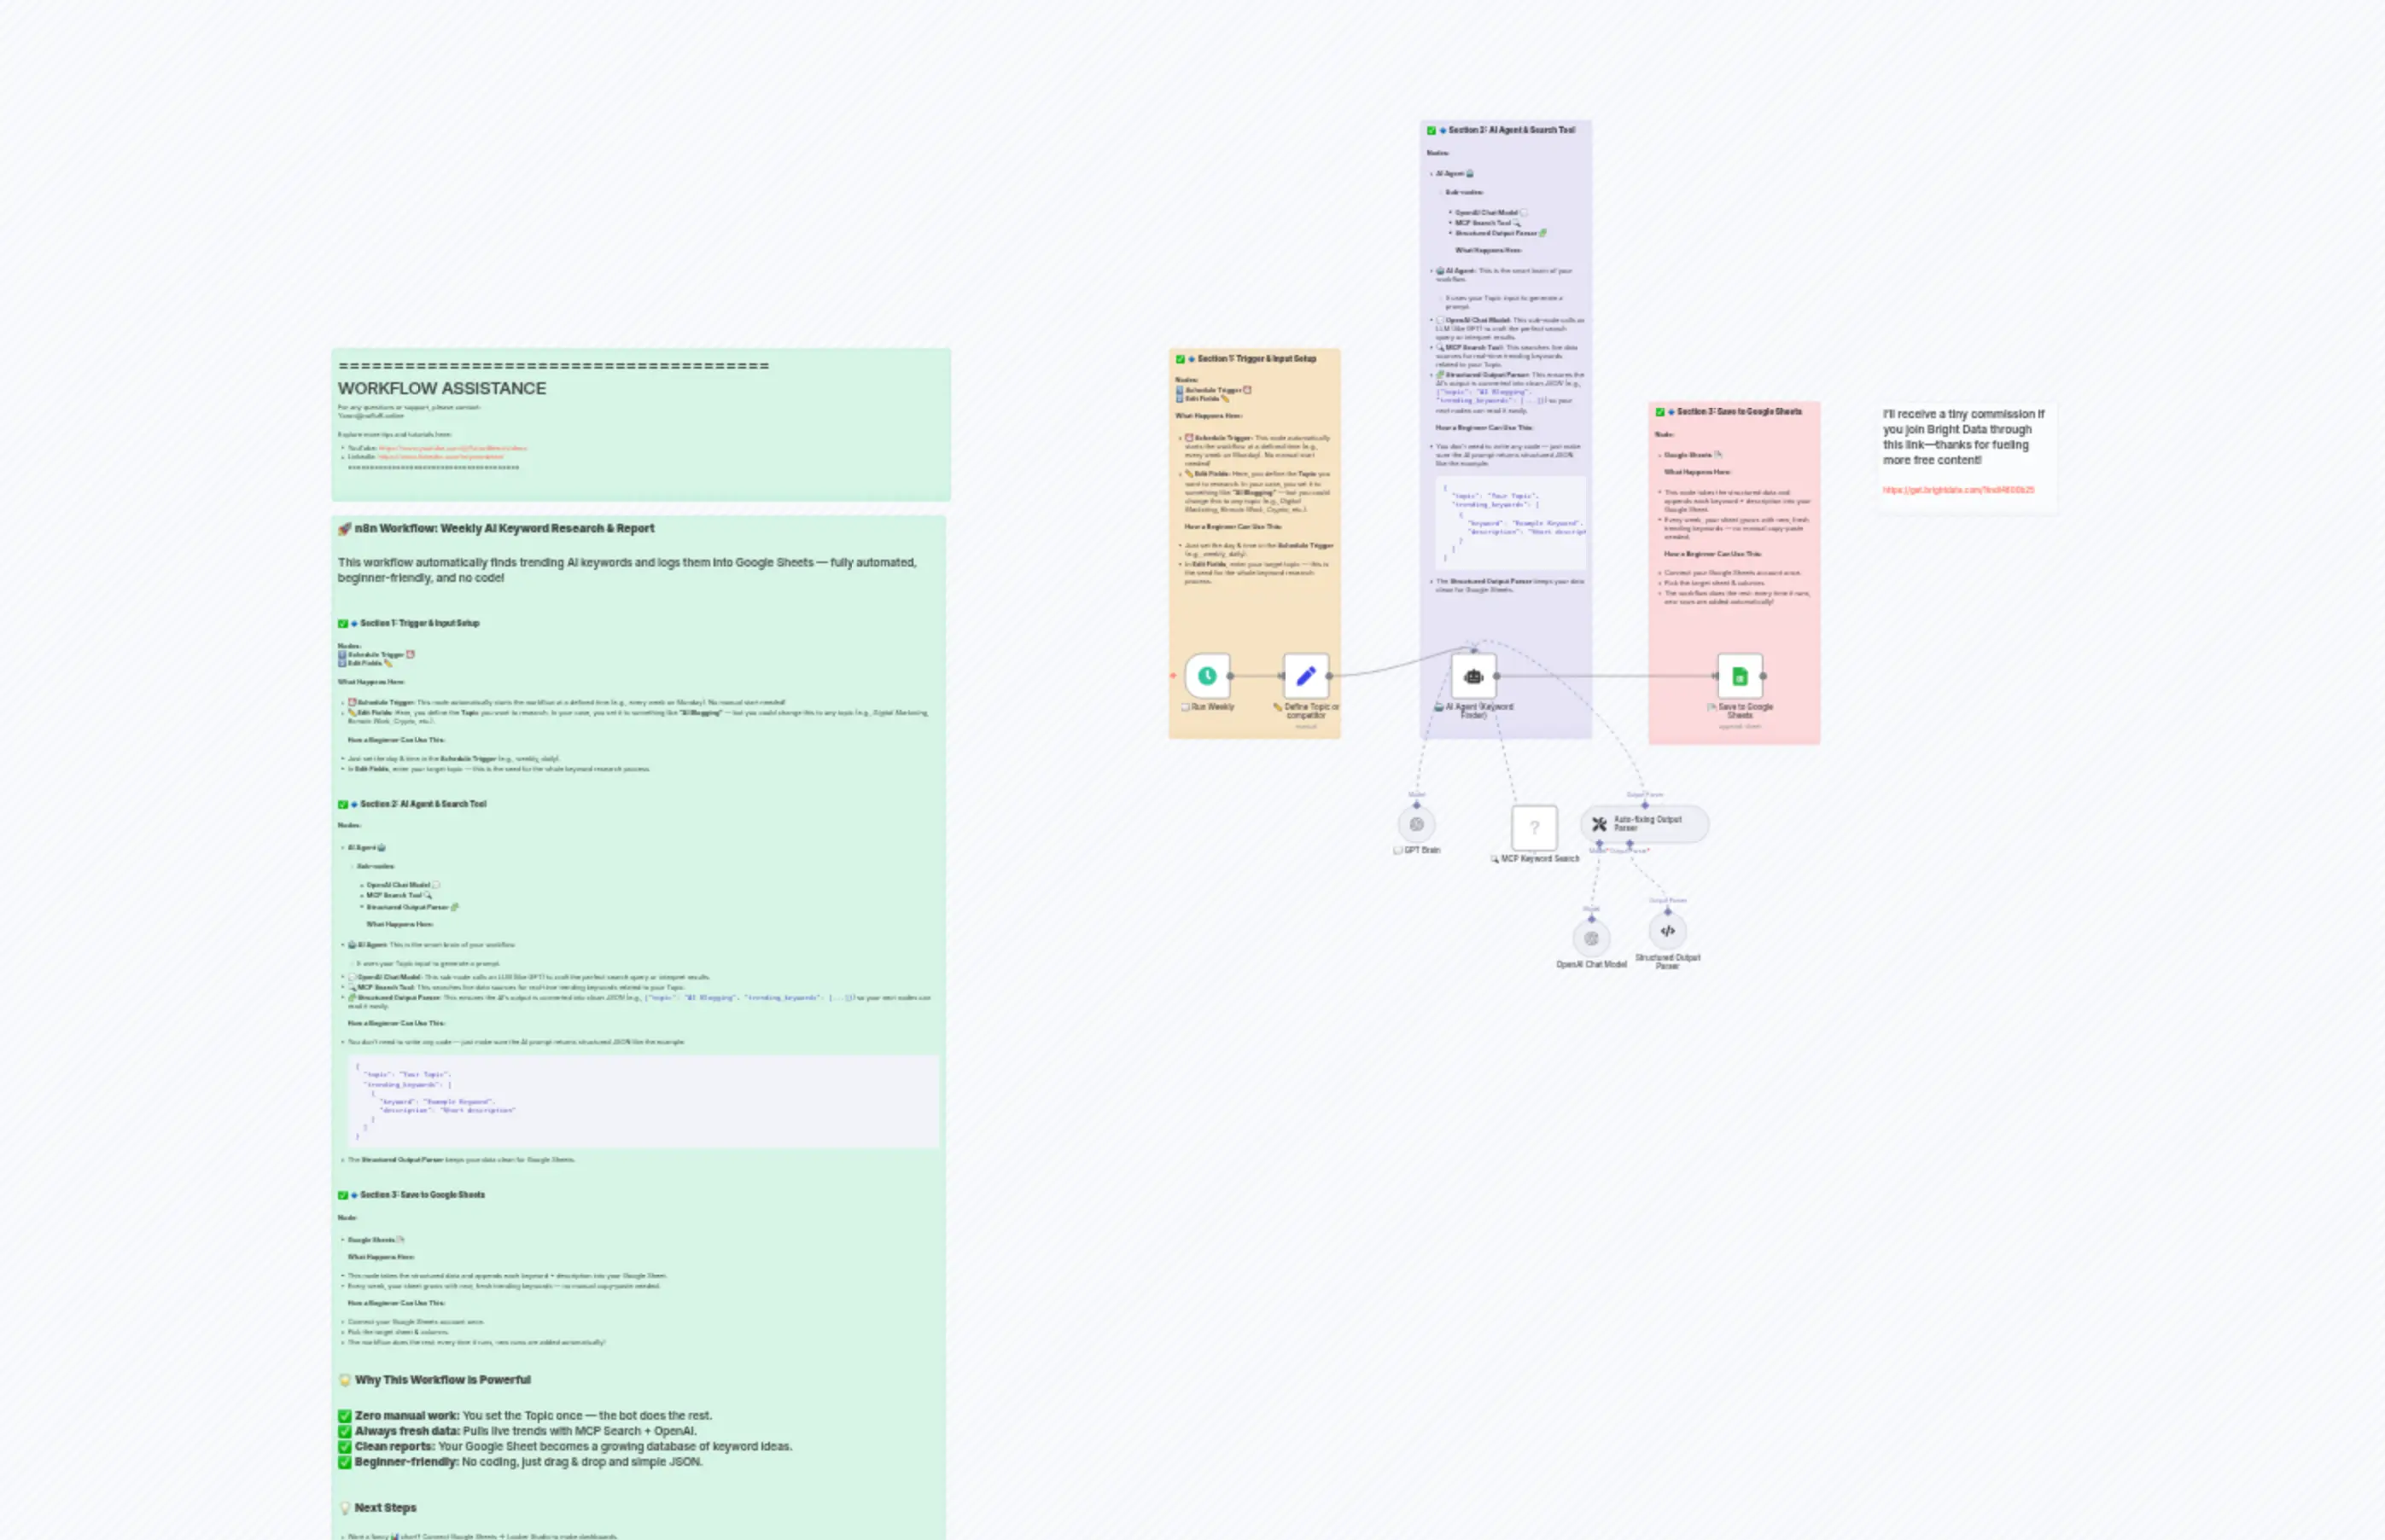Open the YouTube link in Workflow Assistance note

point(452,448)
